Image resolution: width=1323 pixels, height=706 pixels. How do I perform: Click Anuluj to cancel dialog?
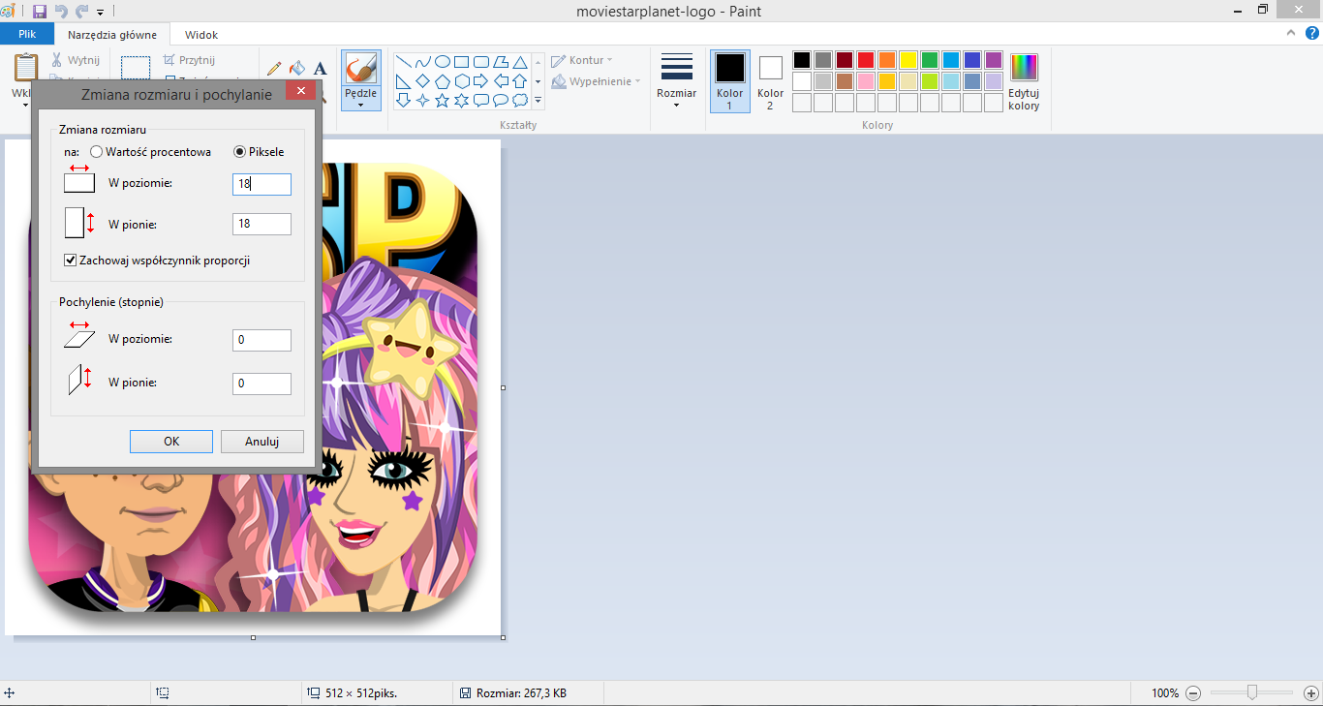pos(262,442)
